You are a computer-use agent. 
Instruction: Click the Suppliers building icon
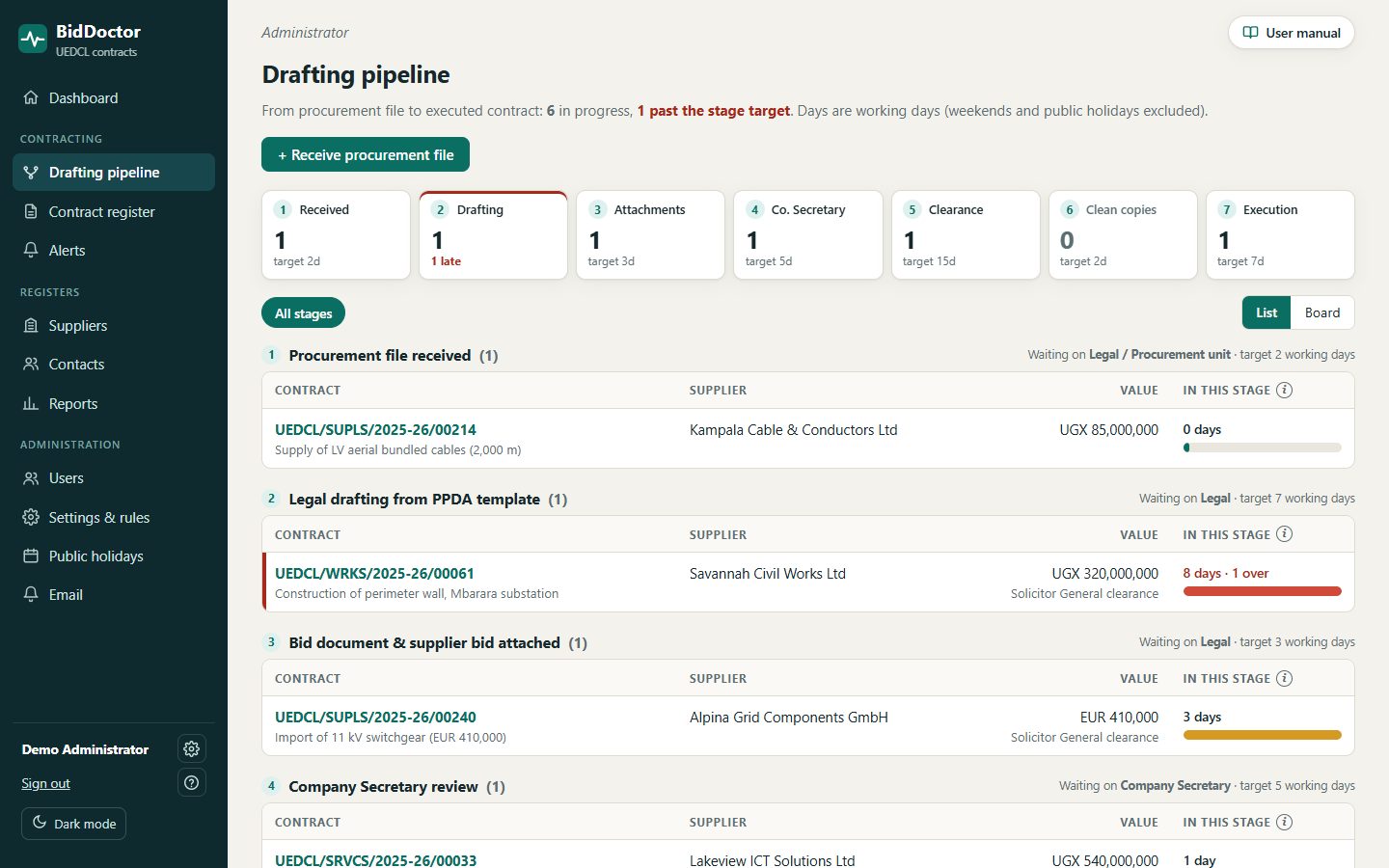click(31, 325)
